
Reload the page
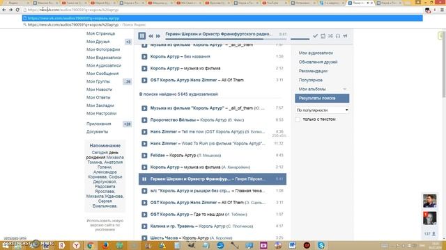[x=17, y=10]
